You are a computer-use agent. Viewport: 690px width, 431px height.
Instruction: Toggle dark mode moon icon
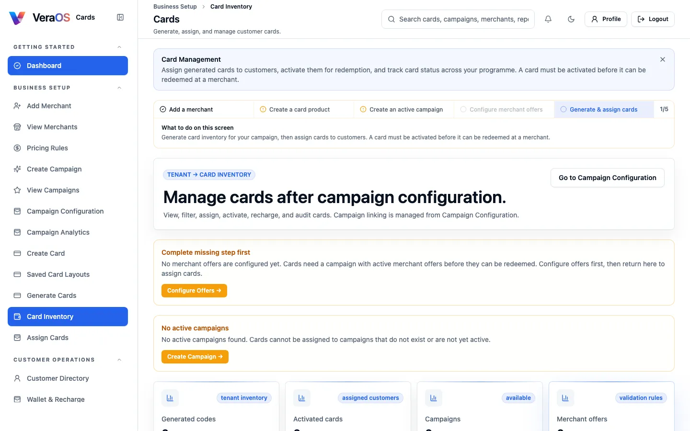click(x=571, y=19)
